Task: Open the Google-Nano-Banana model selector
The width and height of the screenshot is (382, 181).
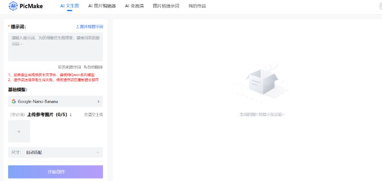Action: 55,101
